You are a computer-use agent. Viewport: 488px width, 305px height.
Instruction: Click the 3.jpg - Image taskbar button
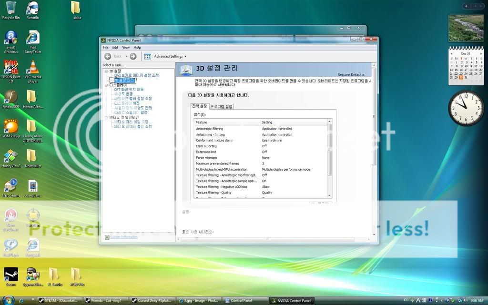tap(199, 301)
